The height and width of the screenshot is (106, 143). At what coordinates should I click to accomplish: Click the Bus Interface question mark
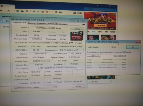[x=83, y=50]
